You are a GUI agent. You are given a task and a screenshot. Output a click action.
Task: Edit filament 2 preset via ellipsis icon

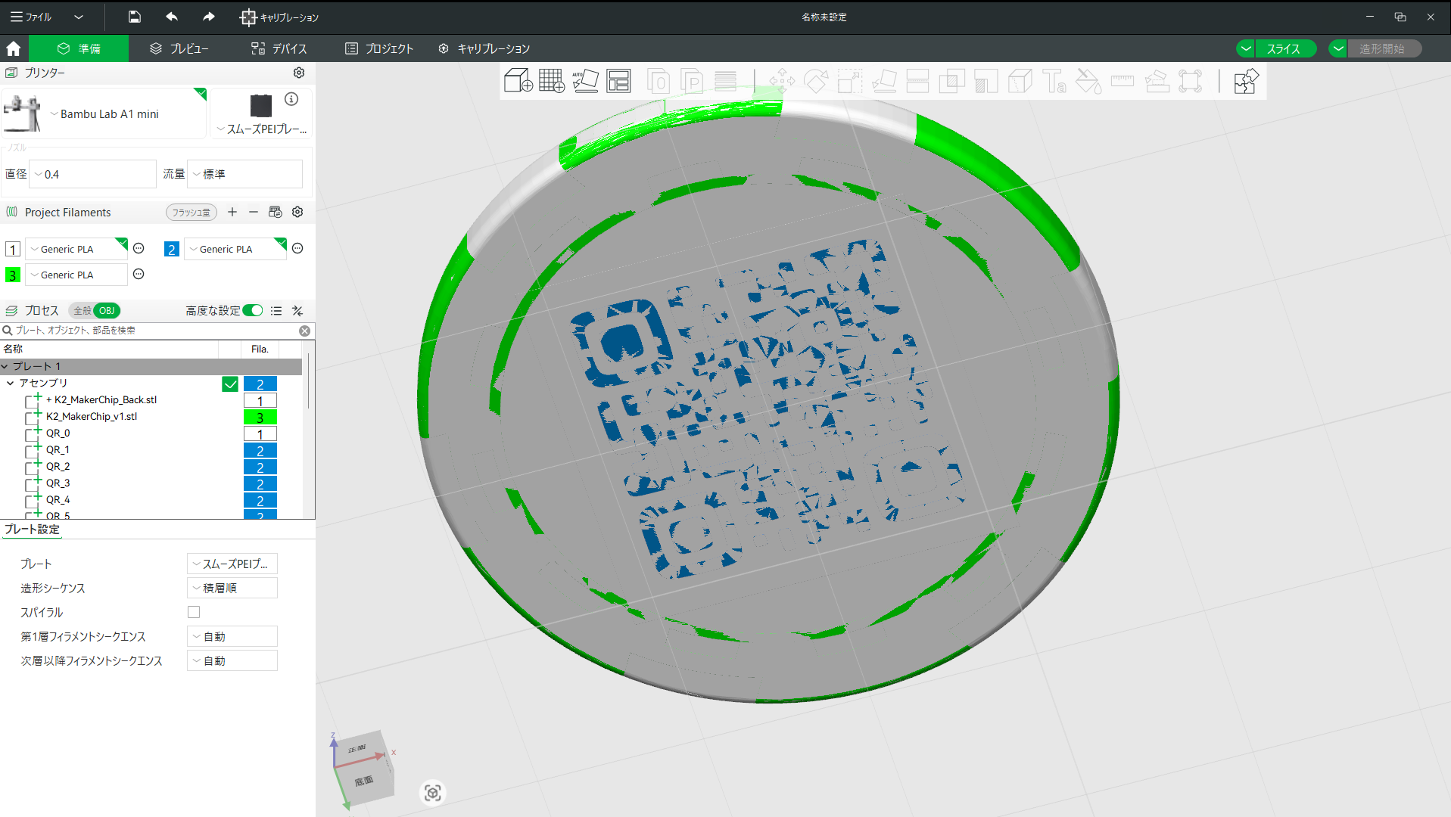click(x=297, y=248)
